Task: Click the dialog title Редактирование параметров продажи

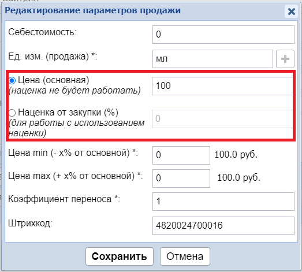Action: (x=92, y=10)
